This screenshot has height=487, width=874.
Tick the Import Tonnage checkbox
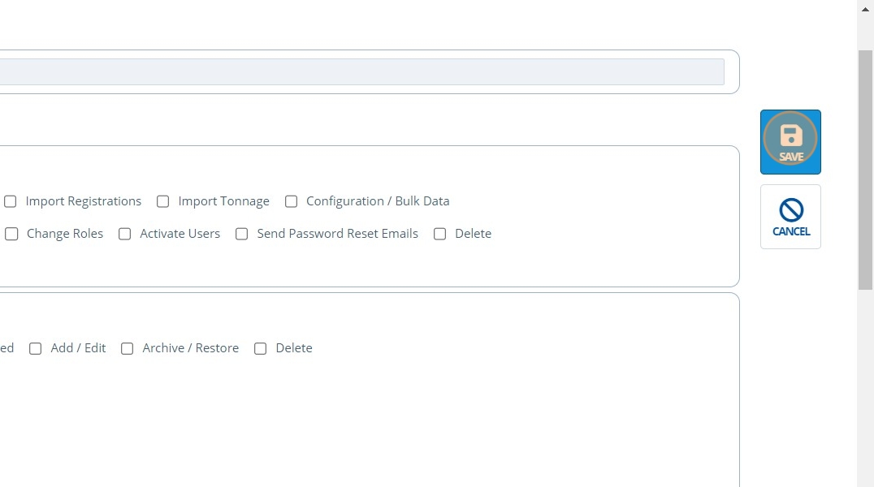[163, 201]
